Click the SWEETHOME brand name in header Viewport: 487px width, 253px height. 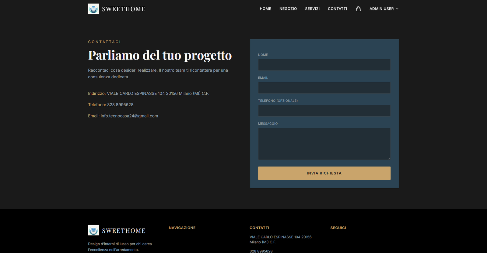click(x=124, y=9)
